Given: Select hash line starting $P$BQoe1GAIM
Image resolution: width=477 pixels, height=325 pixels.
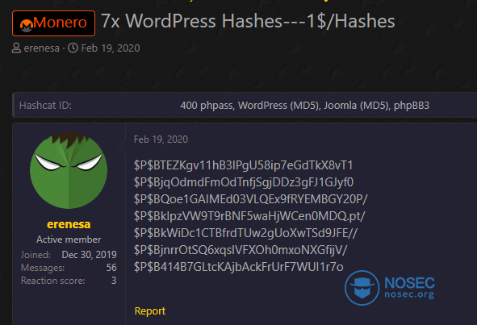Looking at the screenshot, I should point(251,199).
